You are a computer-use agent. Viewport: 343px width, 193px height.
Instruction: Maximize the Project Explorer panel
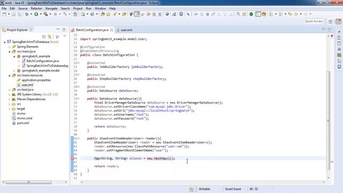(64, 29)
